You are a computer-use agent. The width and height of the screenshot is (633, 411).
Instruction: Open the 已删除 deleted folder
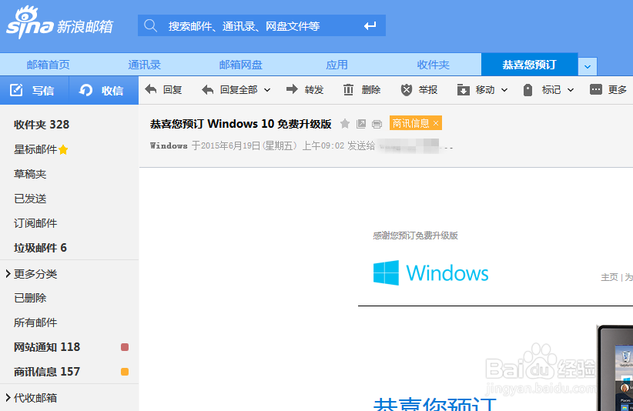pyautogui.click(x=30, y=298)
